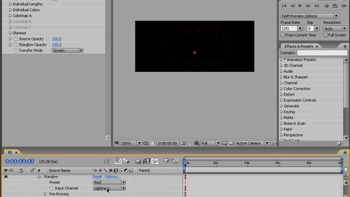Expand the Pre-Process group in timeline
The image size is (350, 197).
pos(45,194)
